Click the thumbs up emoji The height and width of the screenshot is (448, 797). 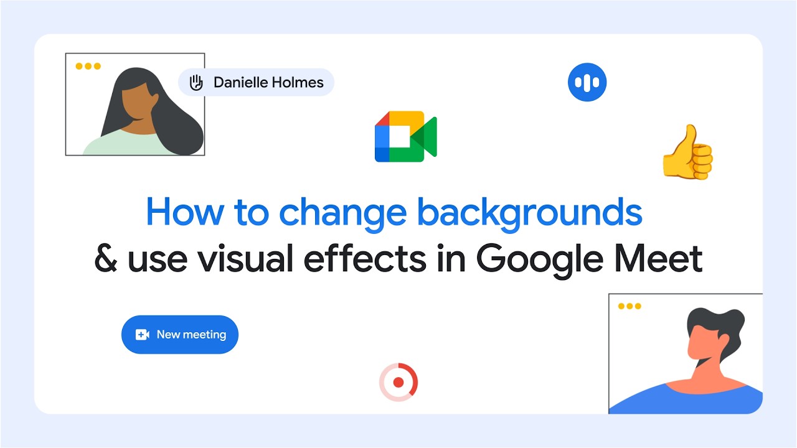[x=687, y=152]
